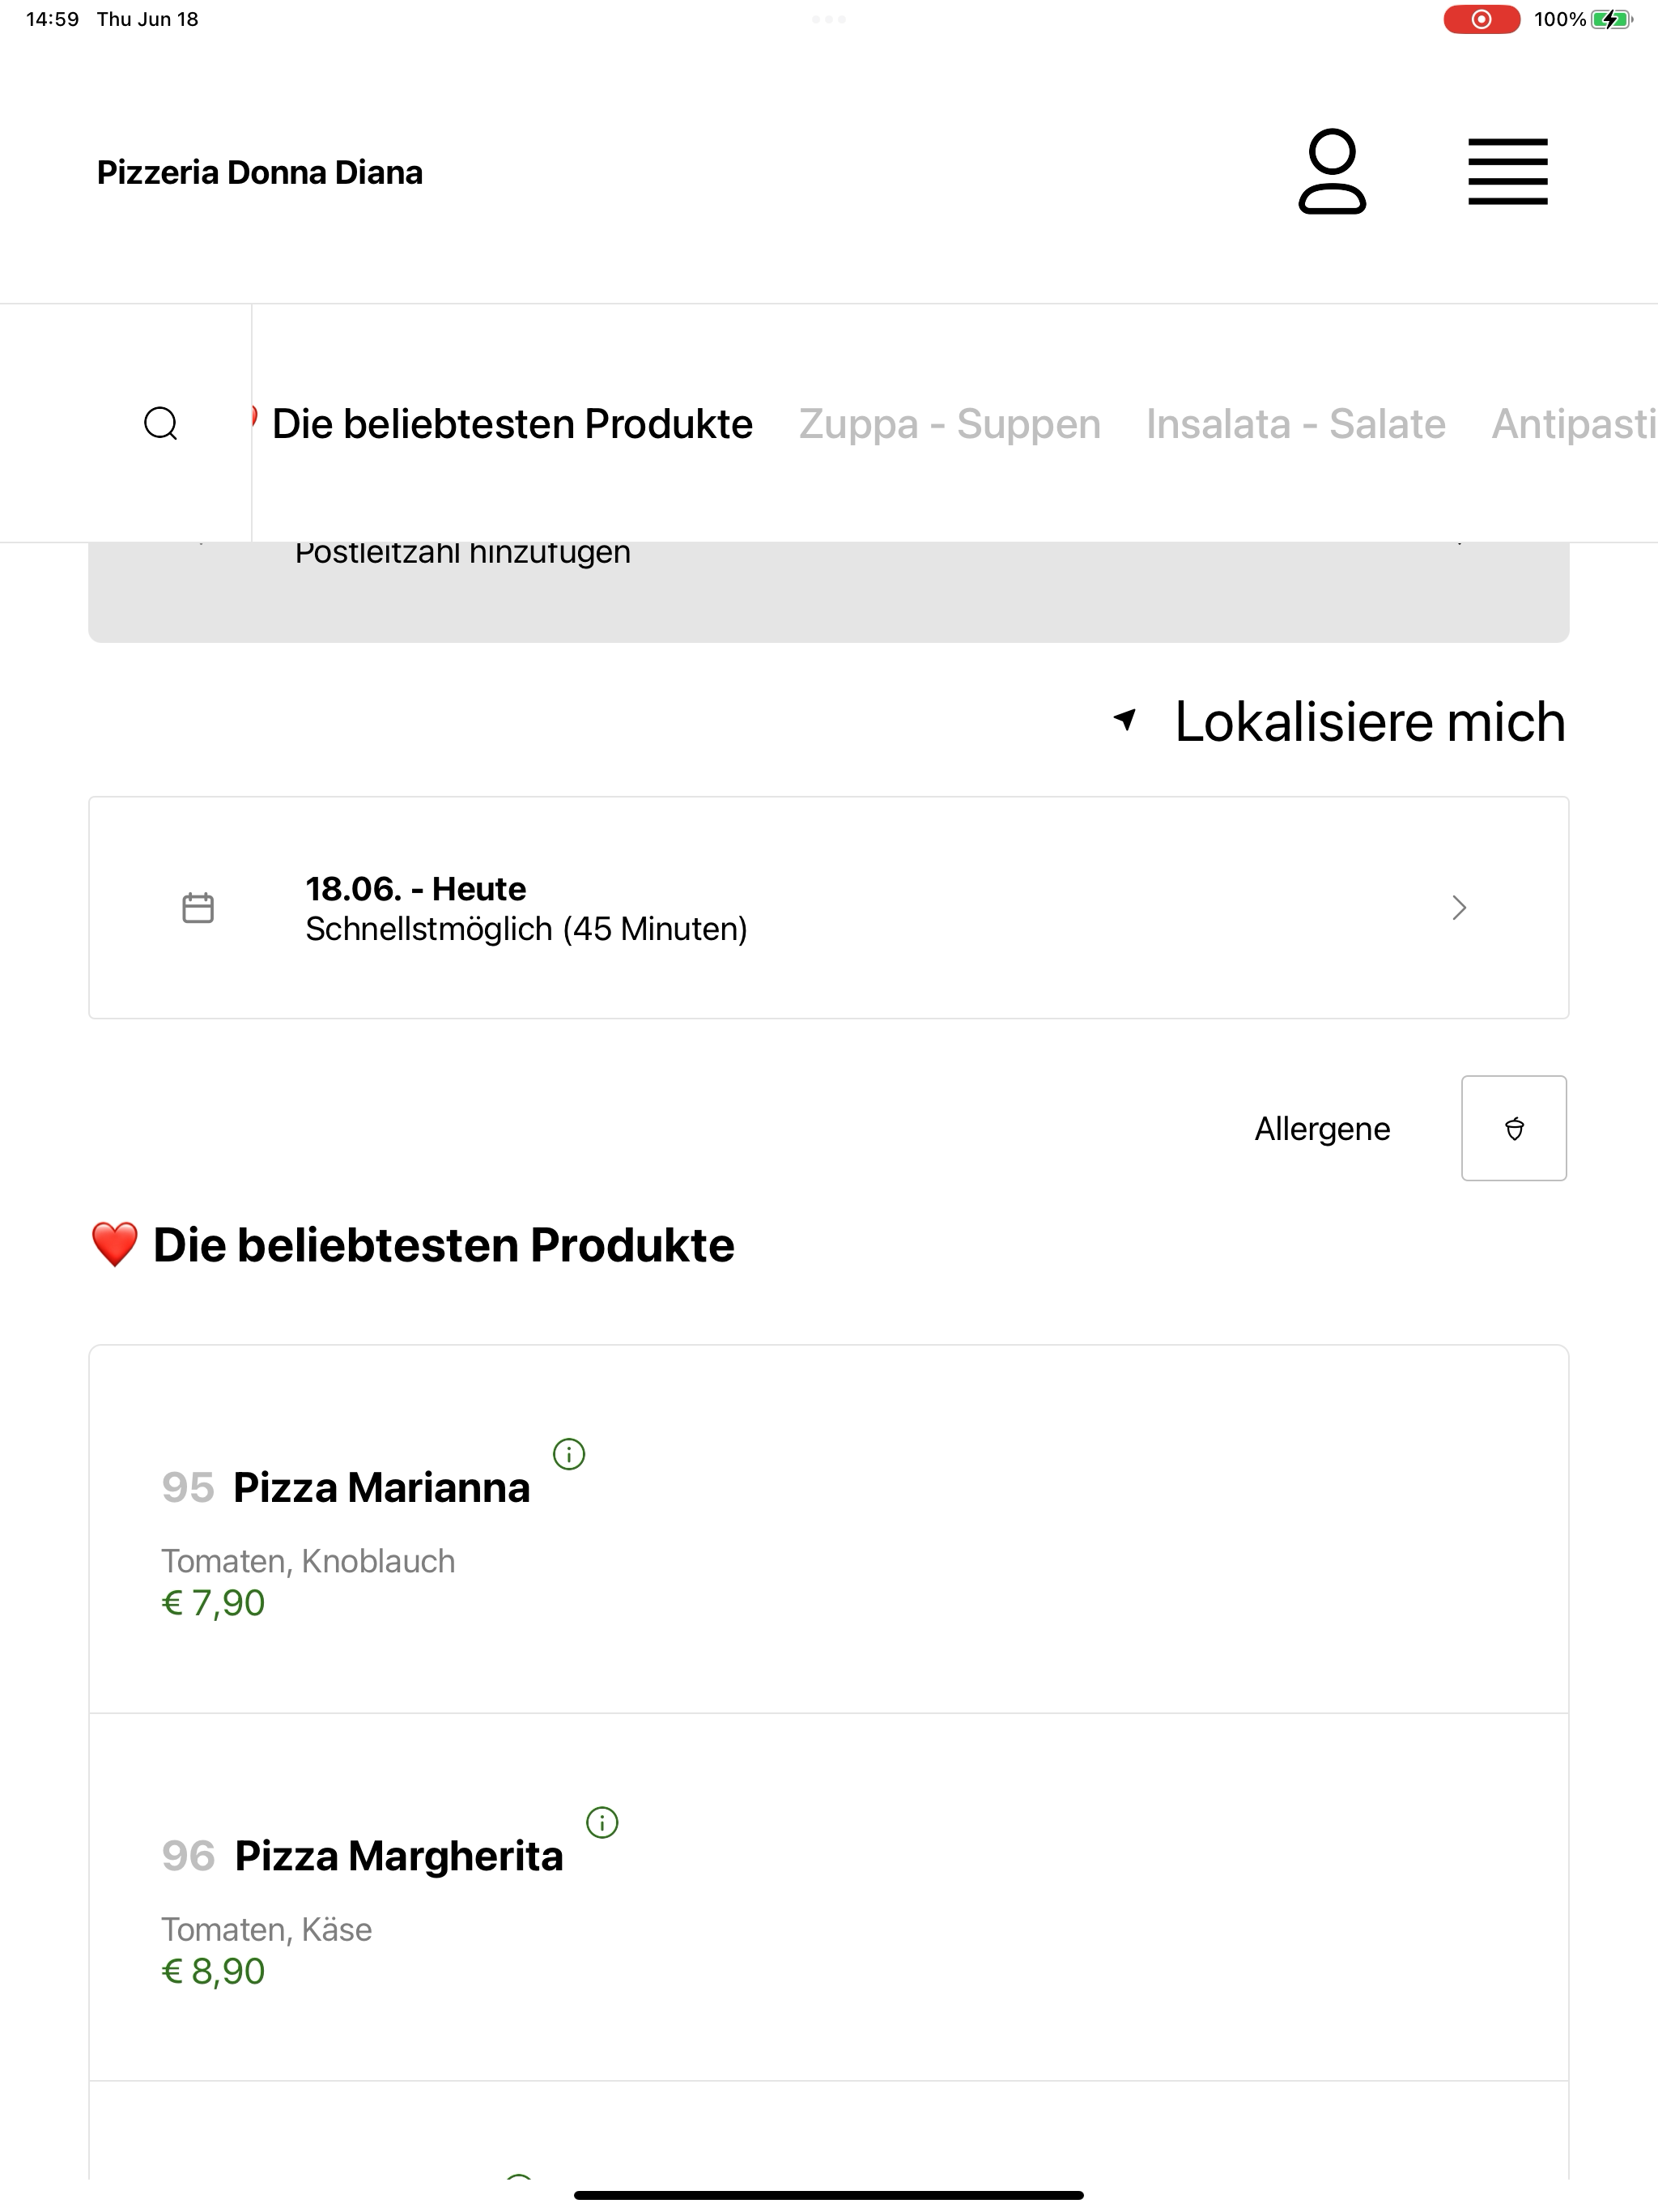Open allergen filter acorn icon button
Screen dimensions: 1658x2212
pos(1513,1128)
